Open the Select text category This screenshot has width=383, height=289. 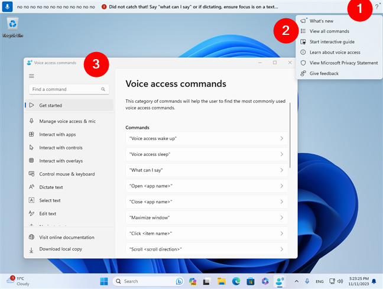coord(69,200)
